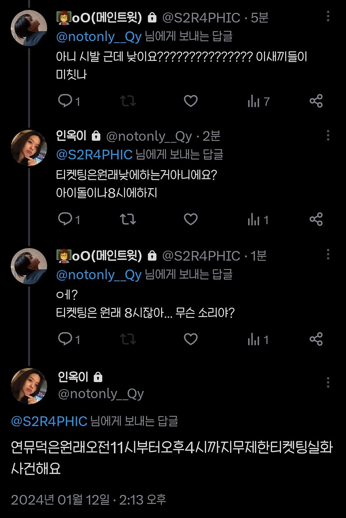Image resolution: width=346 pixels, height=518 pixels.
Task: Like the tweet posted 1분 ago
Action: [191, 339]
